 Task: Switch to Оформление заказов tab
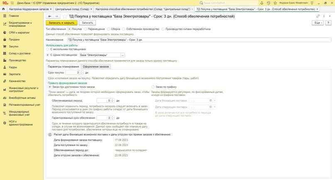click(x=96, y=67)
